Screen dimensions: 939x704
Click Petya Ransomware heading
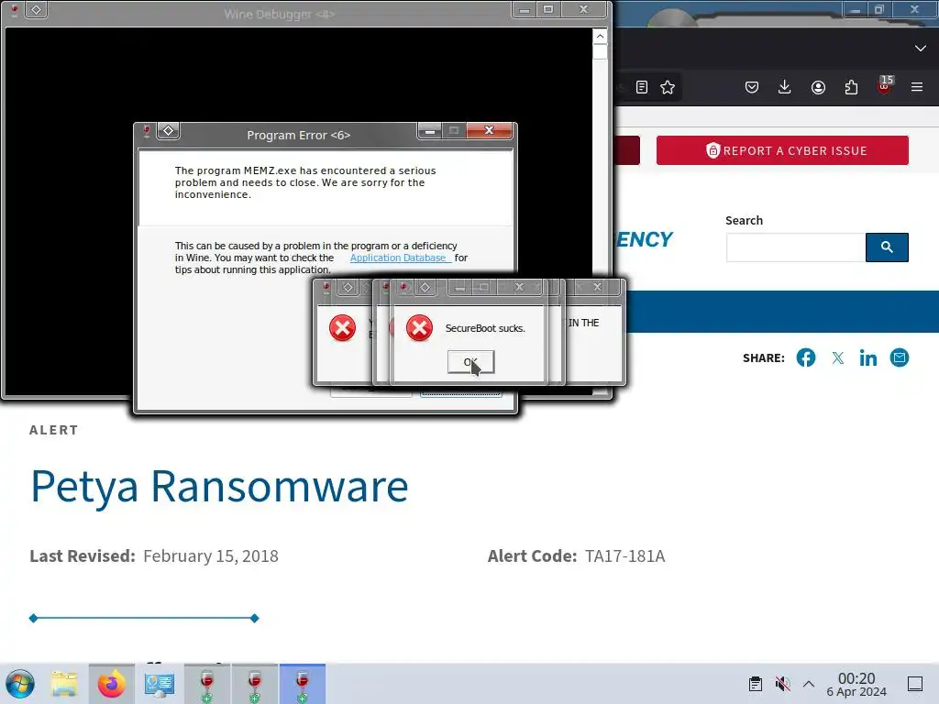pos(219,486)
